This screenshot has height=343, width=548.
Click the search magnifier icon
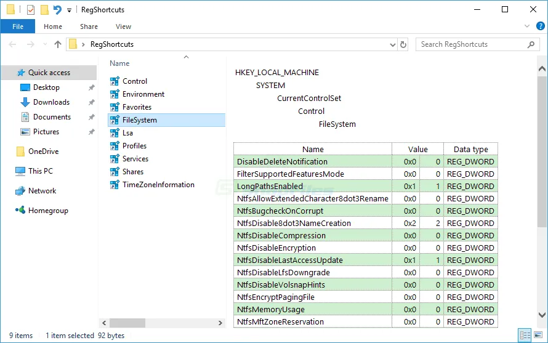(x=531, y=44)
